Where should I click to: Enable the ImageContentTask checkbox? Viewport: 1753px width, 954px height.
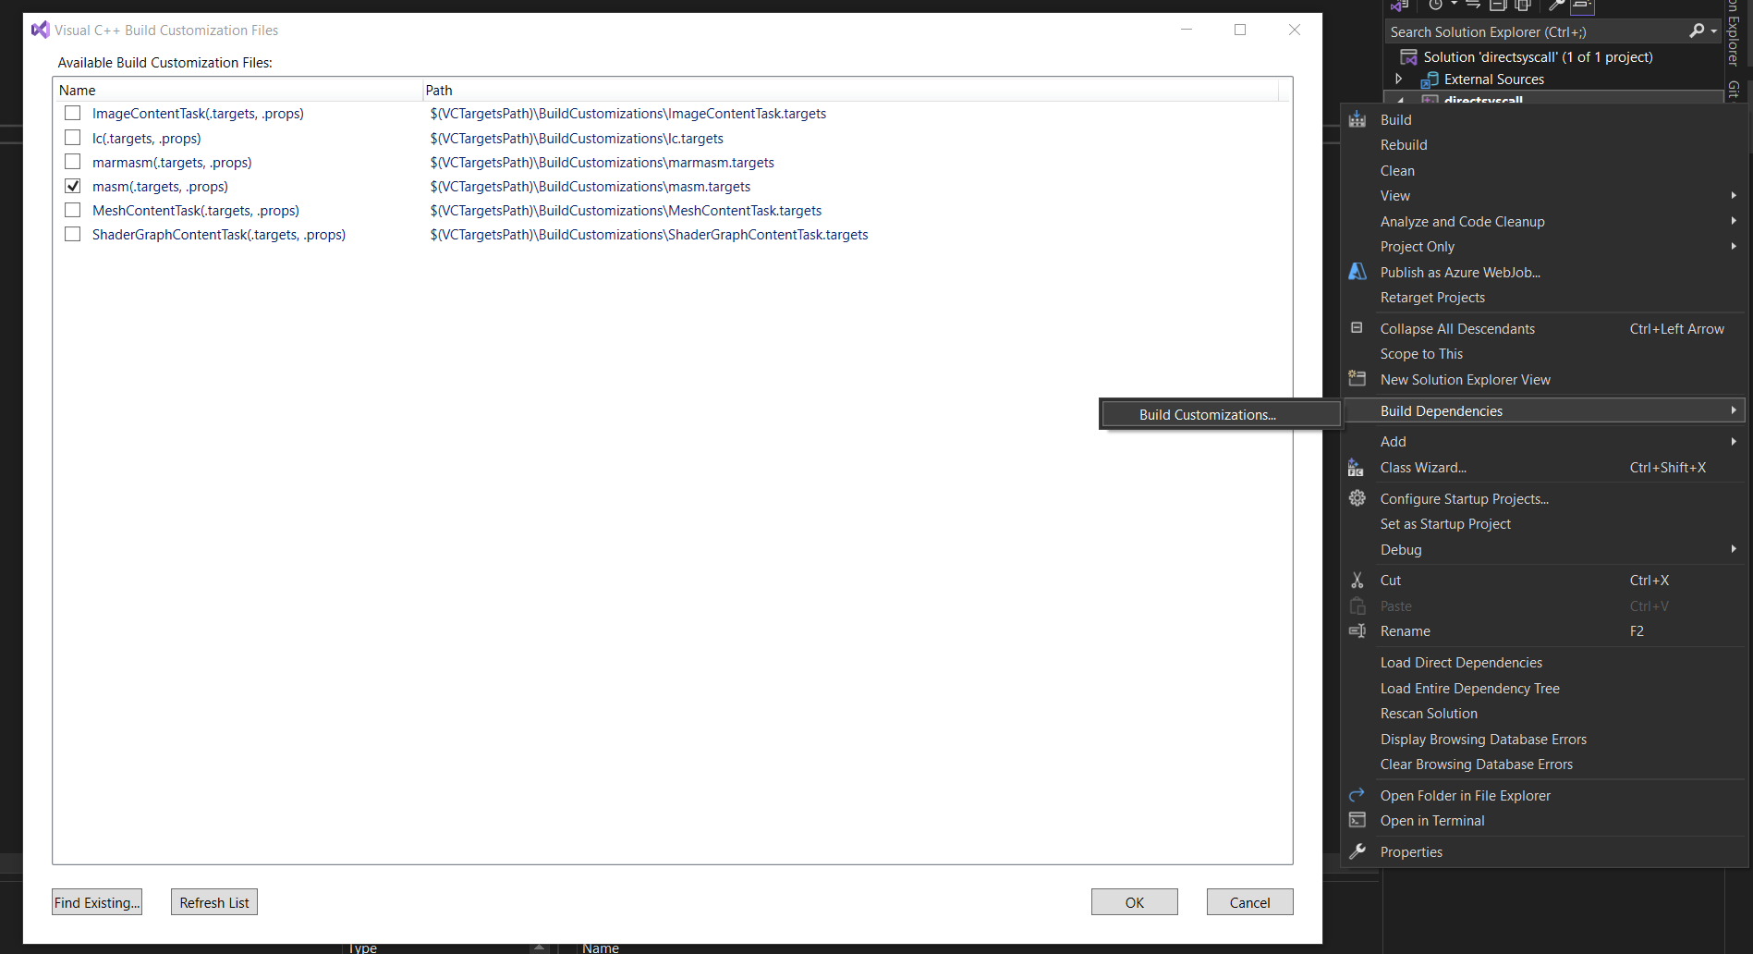(73, 113)
